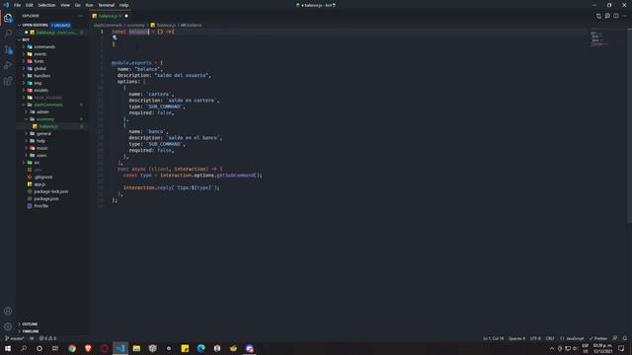Click the Windows Start button
632x355 pixels.
click(x=8, y=348)
